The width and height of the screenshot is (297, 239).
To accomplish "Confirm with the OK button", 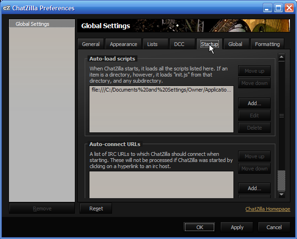I will click(200, 227).
